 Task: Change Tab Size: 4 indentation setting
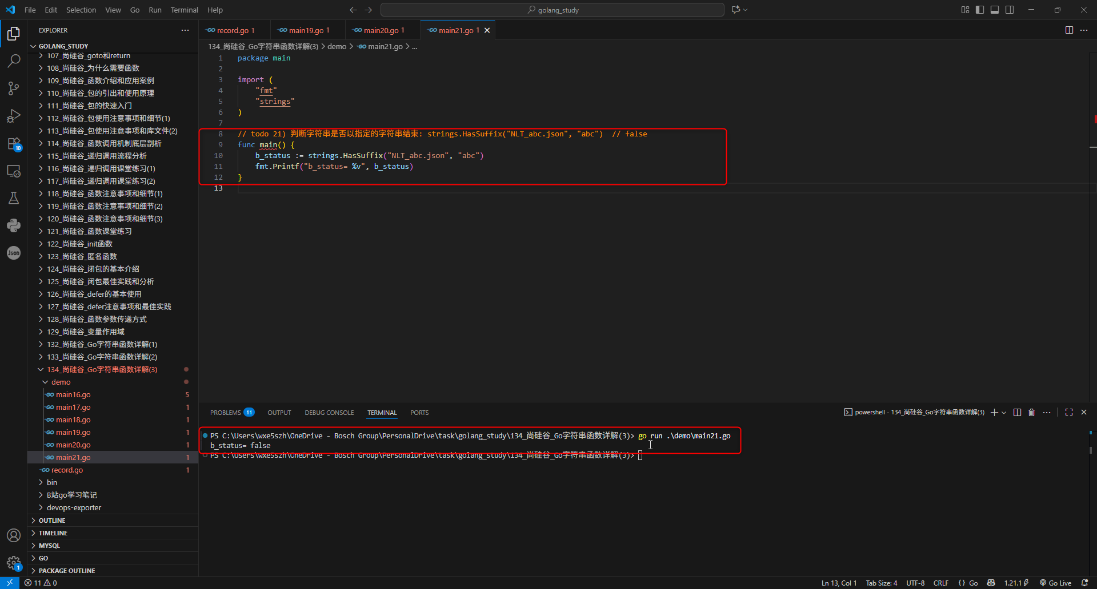[882, 583]
